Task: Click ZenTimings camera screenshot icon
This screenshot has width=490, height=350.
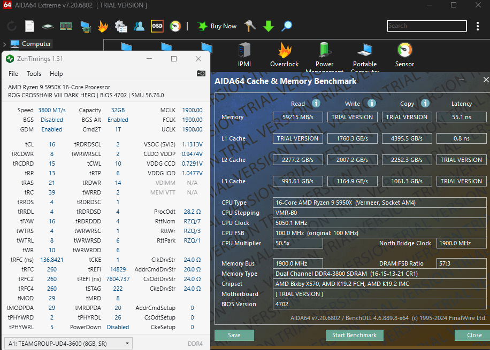Action: coord(201,73)
